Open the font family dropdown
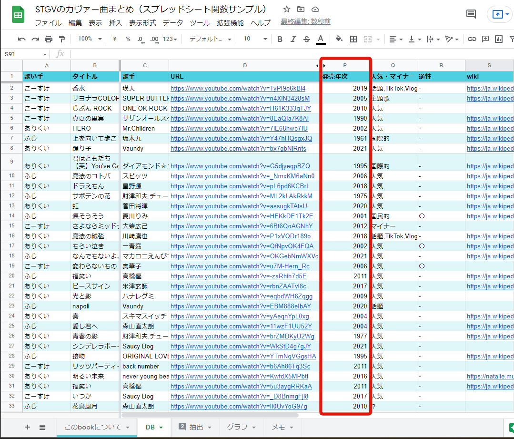 pyautogui.click(x=210, y=39)
